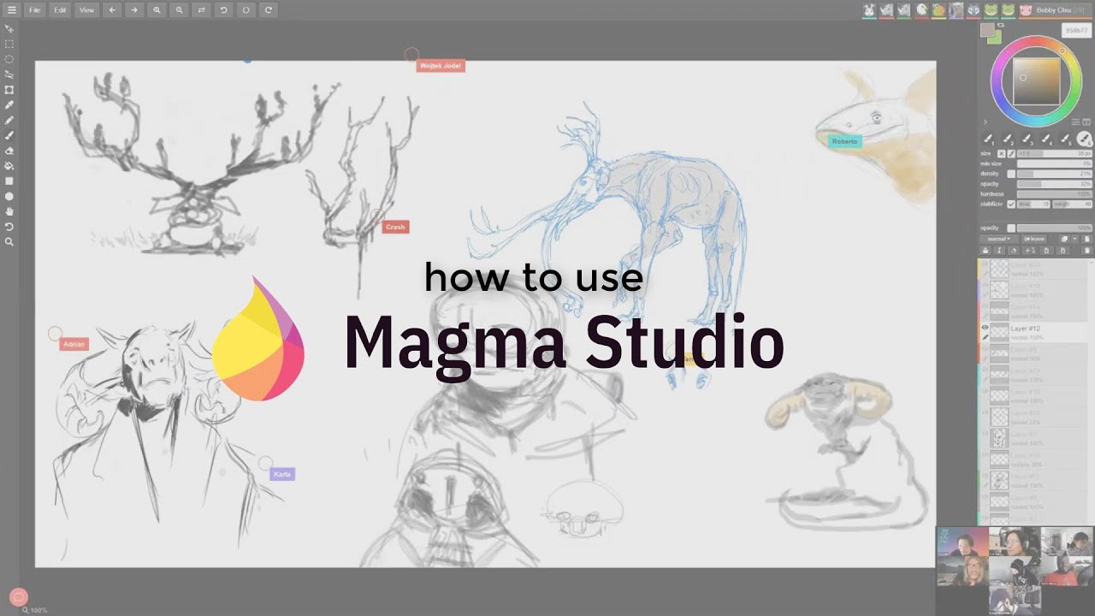Screen dimensions: 1095x616
Task: Select the pencil tool
Action: [x=9, y=120]
